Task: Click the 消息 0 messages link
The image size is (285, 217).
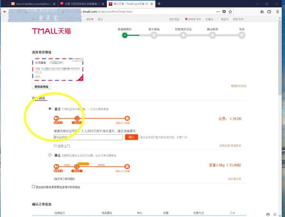Action: tap(90, 19)
